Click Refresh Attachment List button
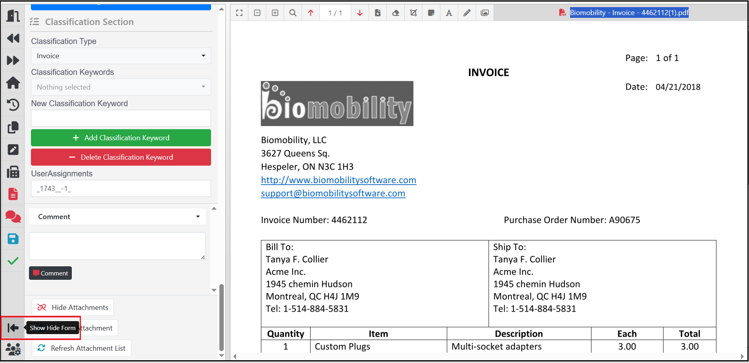749x363 pixels. tap(81, 348)
